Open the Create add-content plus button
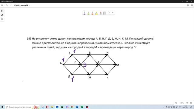194x109 pixels. click(2, 19)
